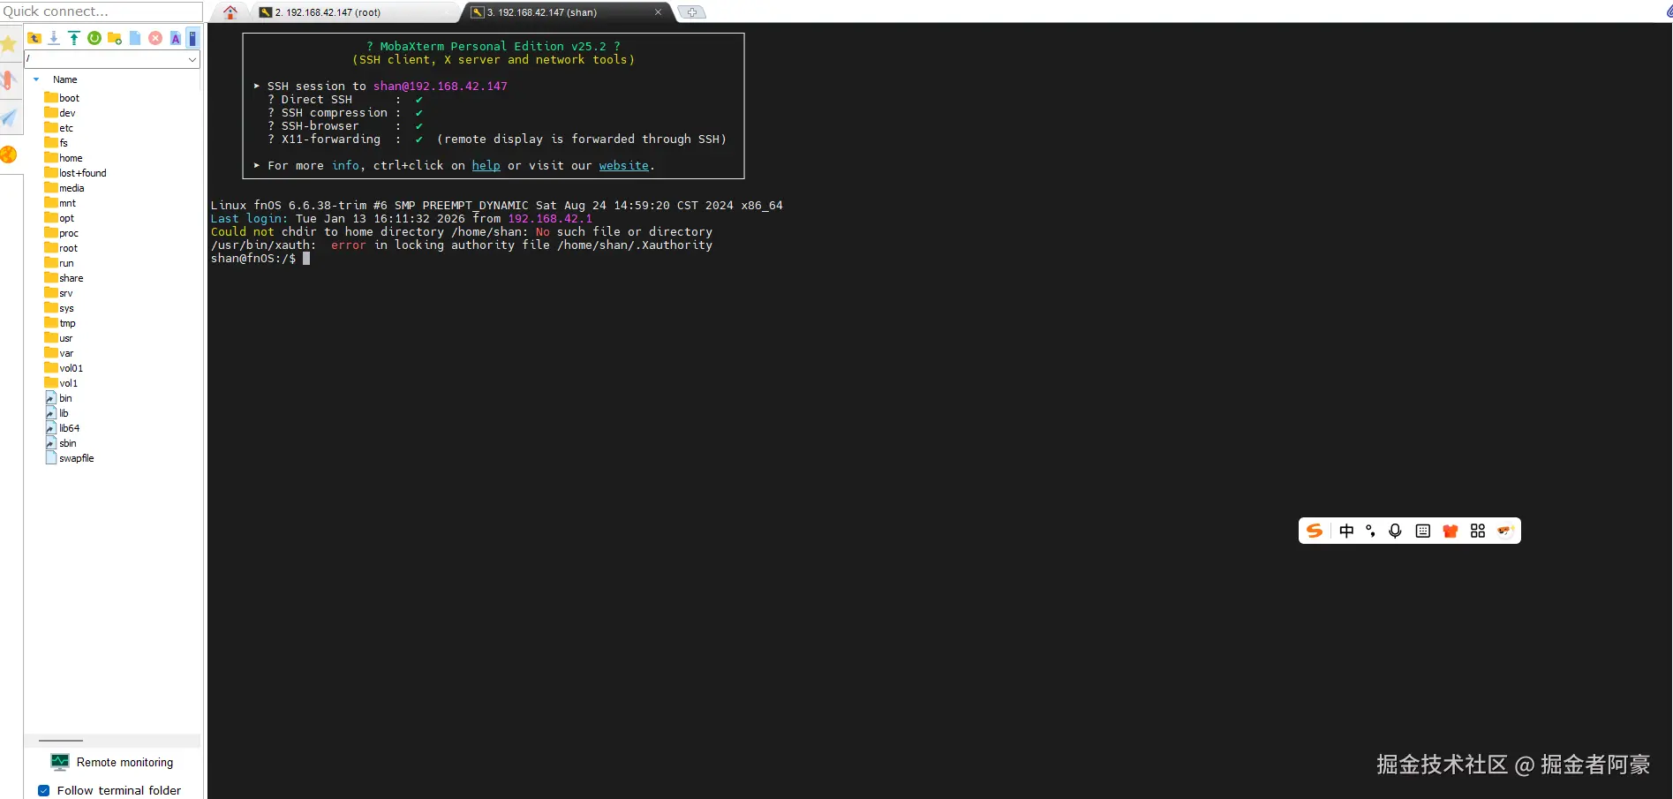Select the share folder
Image resolution: width=1673 pixels, height=799 pixels.
coord(64,278)
